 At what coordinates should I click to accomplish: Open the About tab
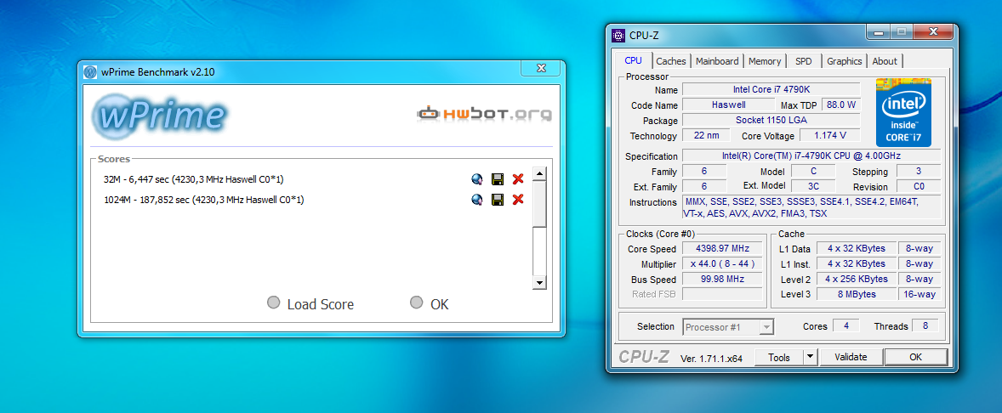tap(885, 61)
